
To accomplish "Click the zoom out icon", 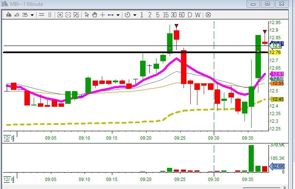I will coord(68,15).
